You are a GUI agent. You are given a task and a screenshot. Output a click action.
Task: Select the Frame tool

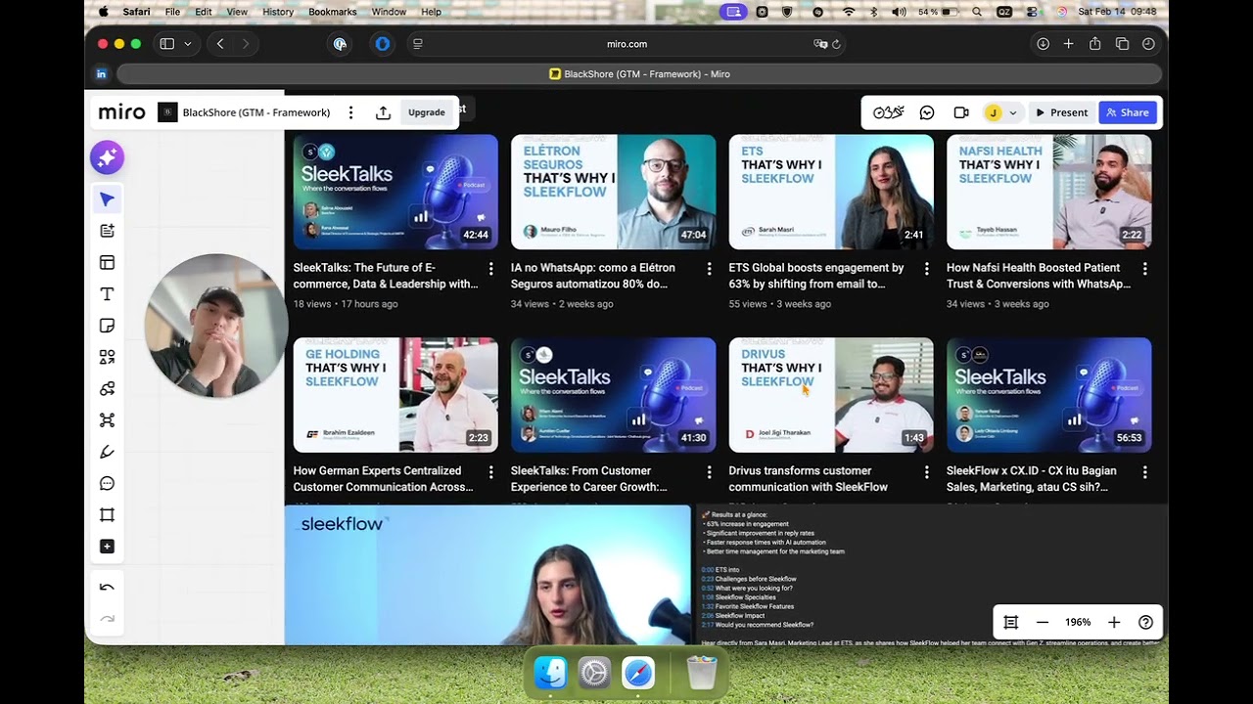(x=107, y=515)
